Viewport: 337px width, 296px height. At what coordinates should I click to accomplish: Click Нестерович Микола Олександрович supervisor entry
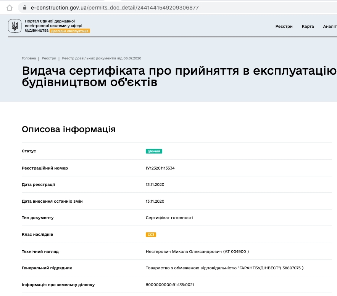pos(197,251)
